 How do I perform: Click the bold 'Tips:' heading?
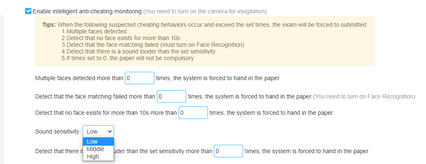(49, 25)
